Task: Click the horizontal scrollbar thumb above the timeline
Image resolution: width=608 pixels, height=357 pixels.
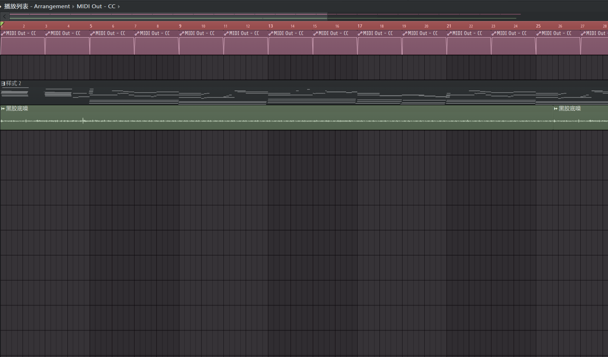Action: [168, 16]
